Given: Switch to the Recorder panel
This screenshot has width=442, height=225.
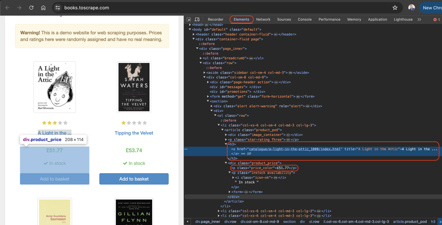Looking at the screenshot, I should coord(215,19).
